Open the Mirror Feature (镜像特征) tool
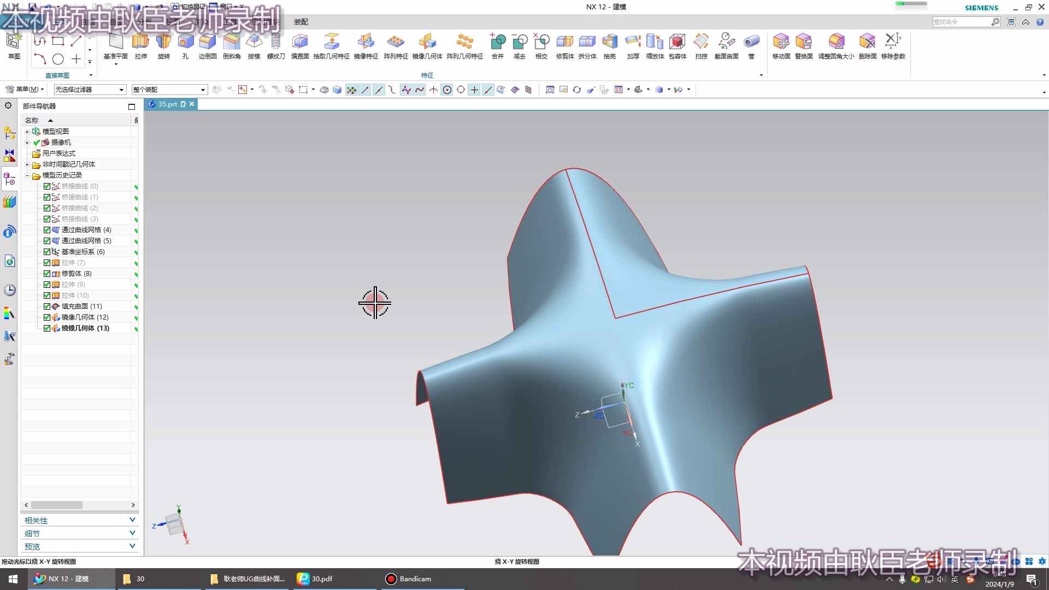Screen dimensions: 1049x590 click(x=366, y=42)
